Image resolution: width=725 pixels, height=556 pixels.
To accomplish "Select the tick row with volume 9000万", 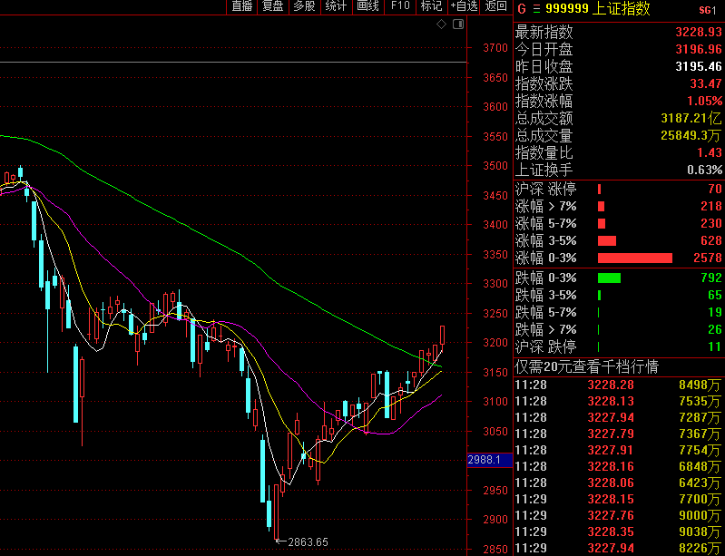I will 619,515.
